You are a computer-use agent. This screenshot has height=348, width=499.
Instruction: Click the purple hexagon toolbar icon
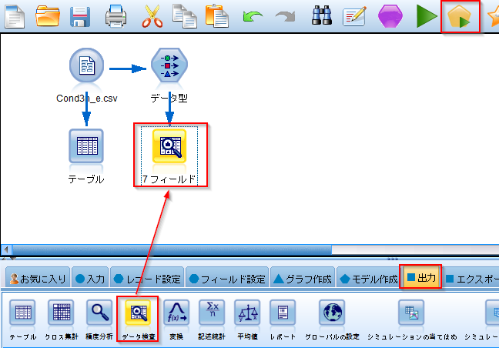tap(390, 16)
